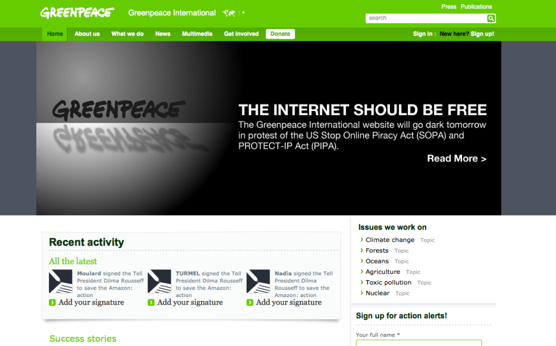Open TURMEL's signed petition text

tap(209, 284)
